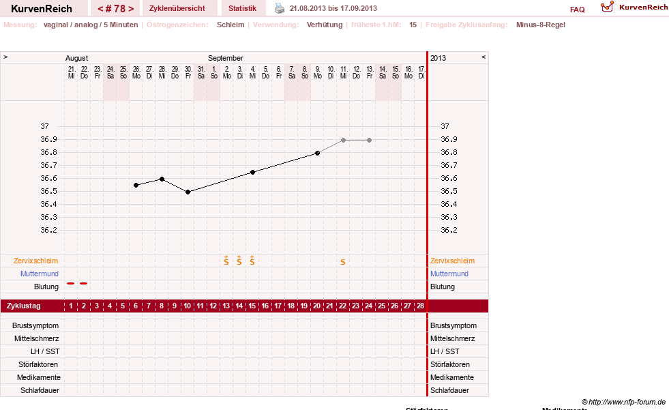Click cycle day 1 in Zyklustag row
The image size is (669, 410).
(71, 306)
